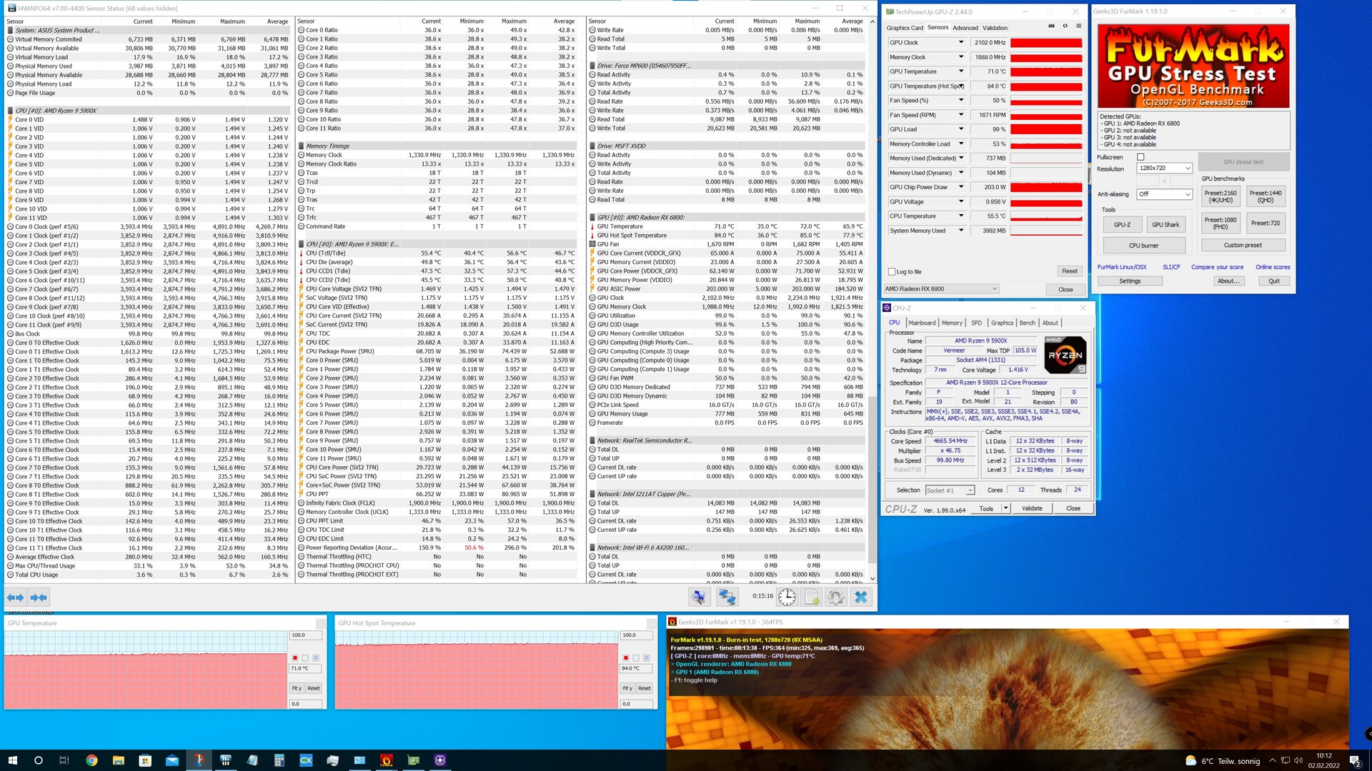Toggle red graph checkbox in GPU Temperature panel
The height and width of the screenshot is (771, 1372).
coord(295,657)
